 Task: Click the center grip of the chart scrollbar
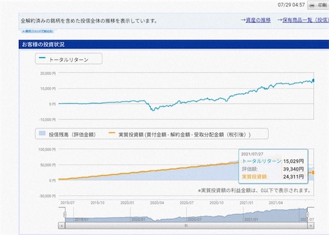[x=186, y=225]
